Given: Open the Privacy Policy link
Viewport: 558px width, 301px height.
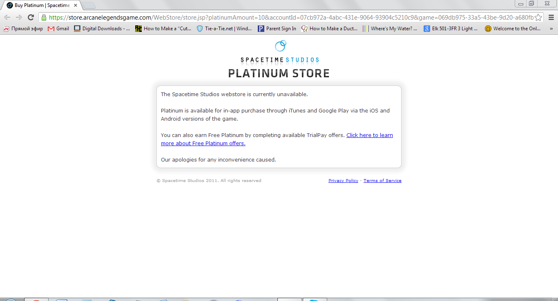Looking at the screenshot, I should pyautogui.click(x=343, y=180).
